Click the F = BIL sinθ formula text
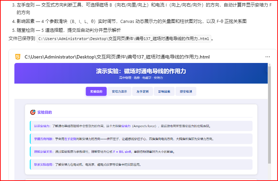The image size is (278, 181). [x=122, y=152]
